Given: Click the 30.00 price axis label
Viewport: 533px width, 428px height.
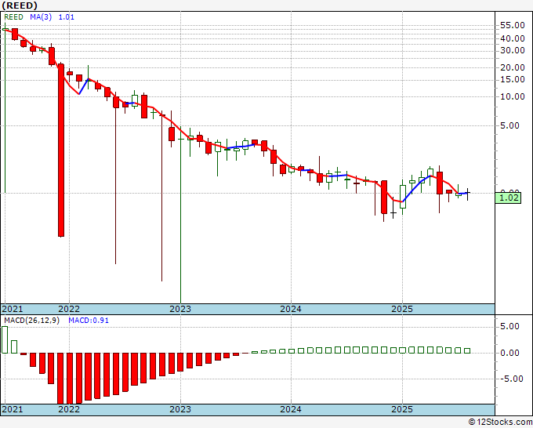Looking at the screenshot, I should (513, 50).
